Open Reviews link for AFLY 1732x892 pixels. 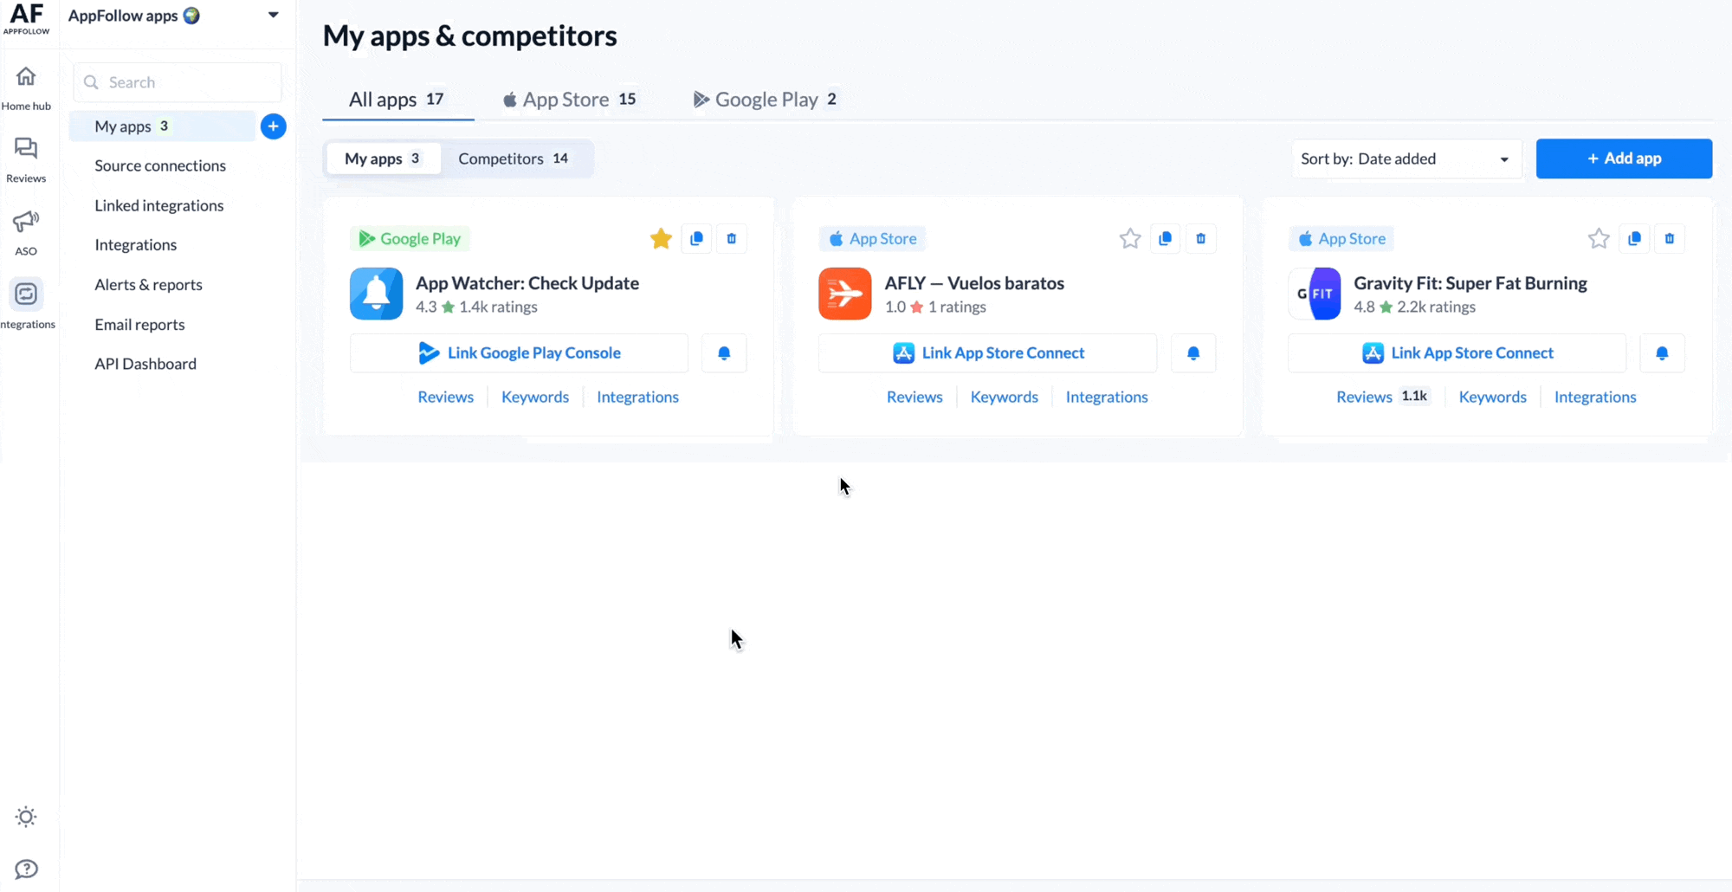click(914, 397)
